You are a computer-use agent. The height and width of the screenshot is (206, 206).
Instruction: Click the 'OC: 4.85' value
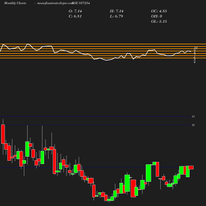[159, 11]
